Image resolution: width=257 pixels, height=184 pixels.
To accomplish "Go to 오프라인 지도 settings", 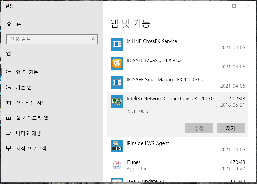I will click(51, 103).
